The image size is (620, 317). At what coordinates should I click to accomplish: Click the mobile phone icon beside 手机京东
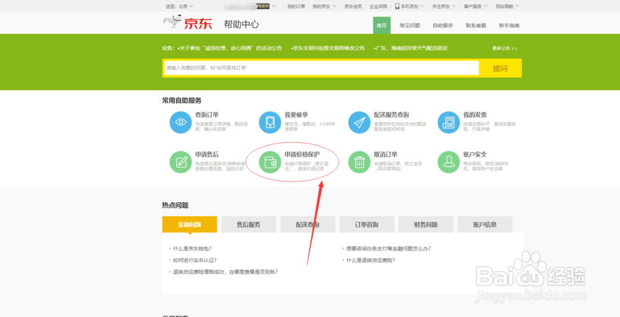pyautogui.click(x=397, y=6)
